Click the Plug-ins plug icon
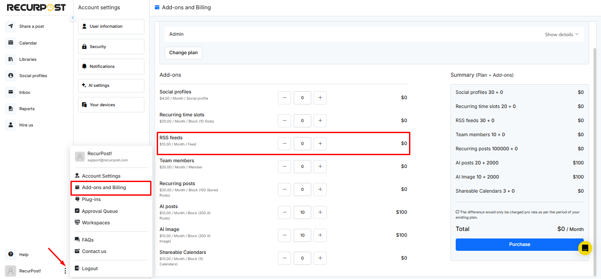 click(x=77, y=199)
